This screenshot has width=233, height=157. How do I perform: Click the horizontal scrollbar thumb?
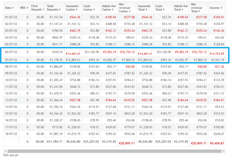114,151
